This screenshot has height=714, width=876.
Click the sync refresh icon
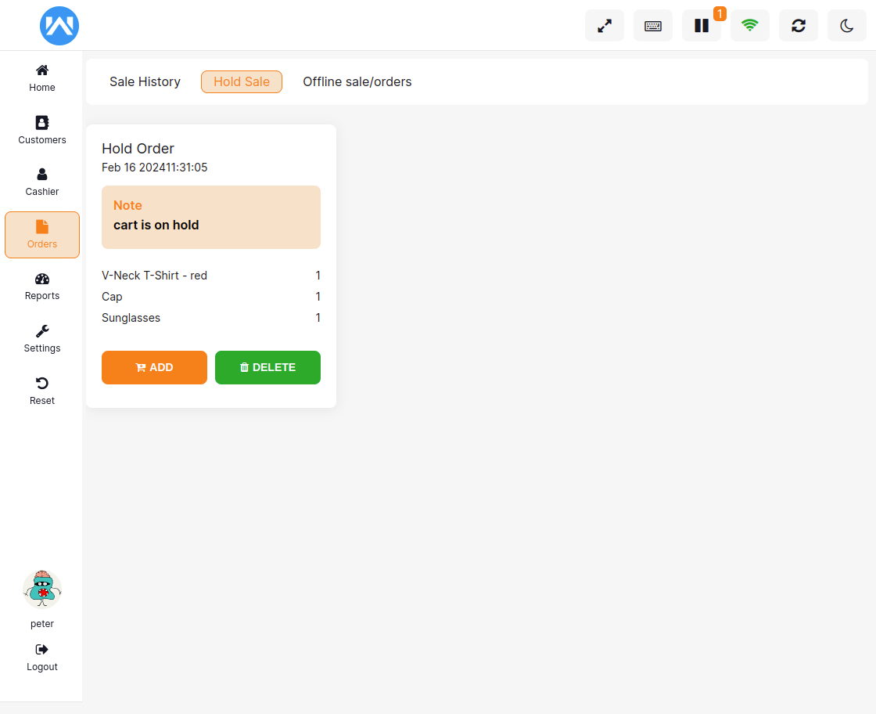point(799,26)
